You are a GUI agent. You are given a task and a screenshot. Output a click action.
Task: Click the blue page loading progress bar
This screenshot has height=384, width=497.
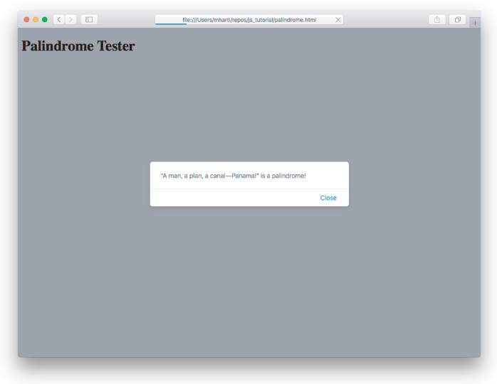pos(171,24)
